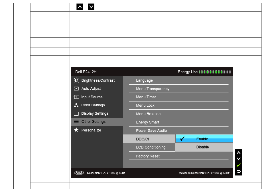Select Factory Reset option
Screen dimensions: 272x192
179,156
